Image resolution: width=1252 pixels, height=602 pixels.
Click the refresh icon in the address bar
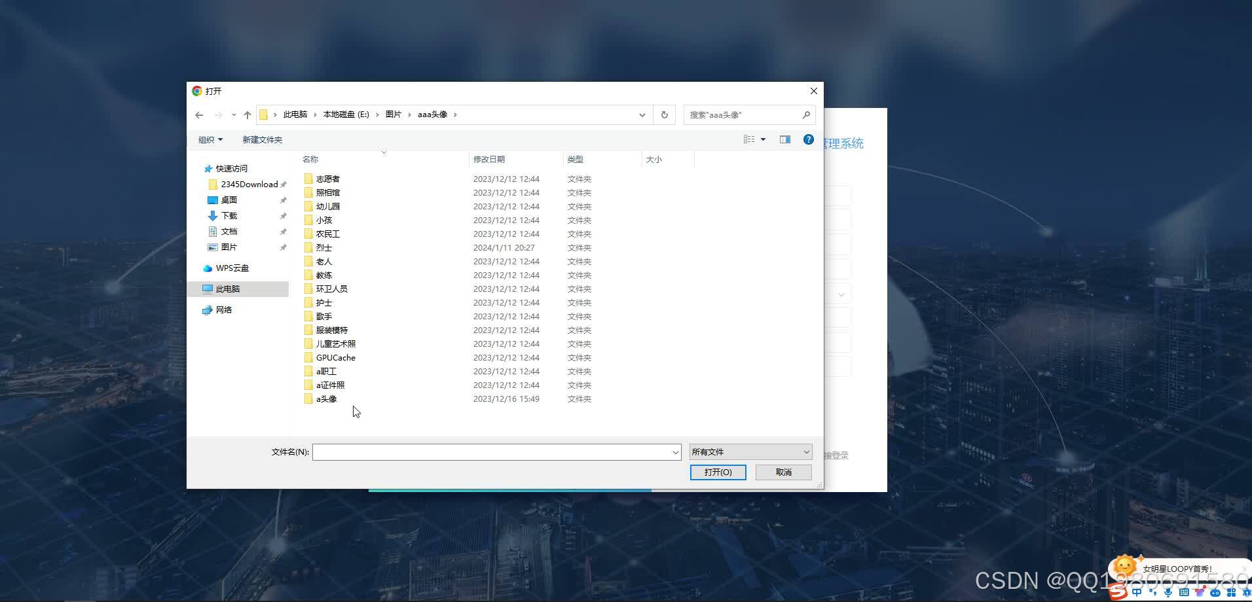click(663, 115)
